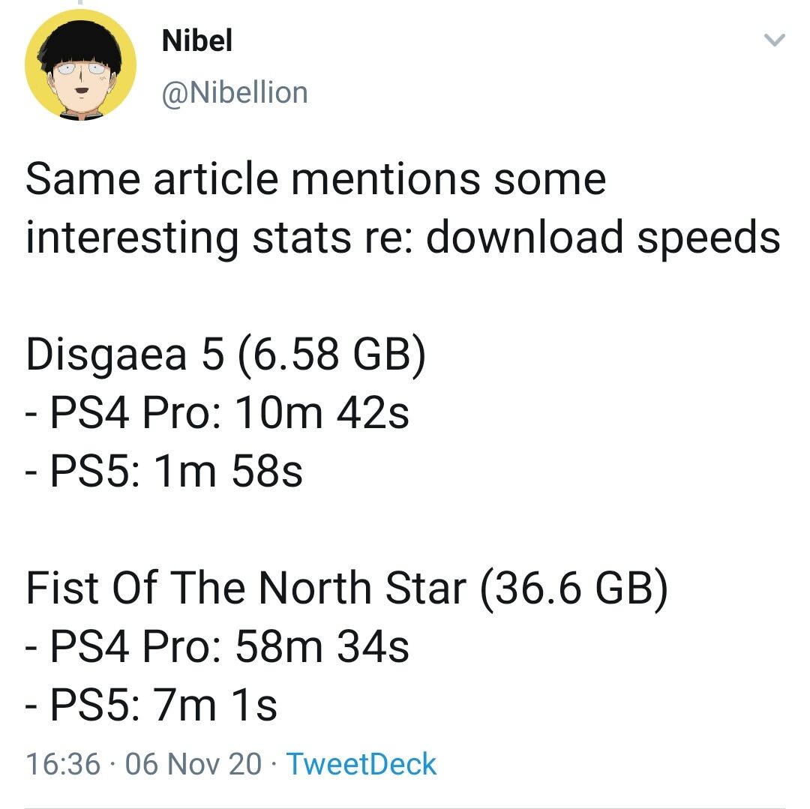Open the TweetDeck source link
Viewport: 810px width, 809px height.
361,764
